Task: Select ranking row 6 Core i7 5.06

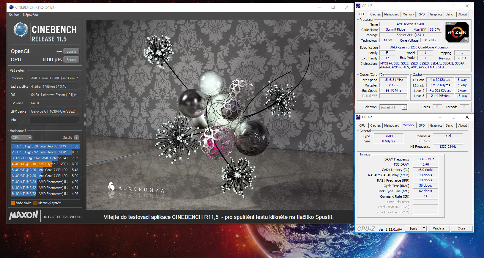Action: click(45, 176)
